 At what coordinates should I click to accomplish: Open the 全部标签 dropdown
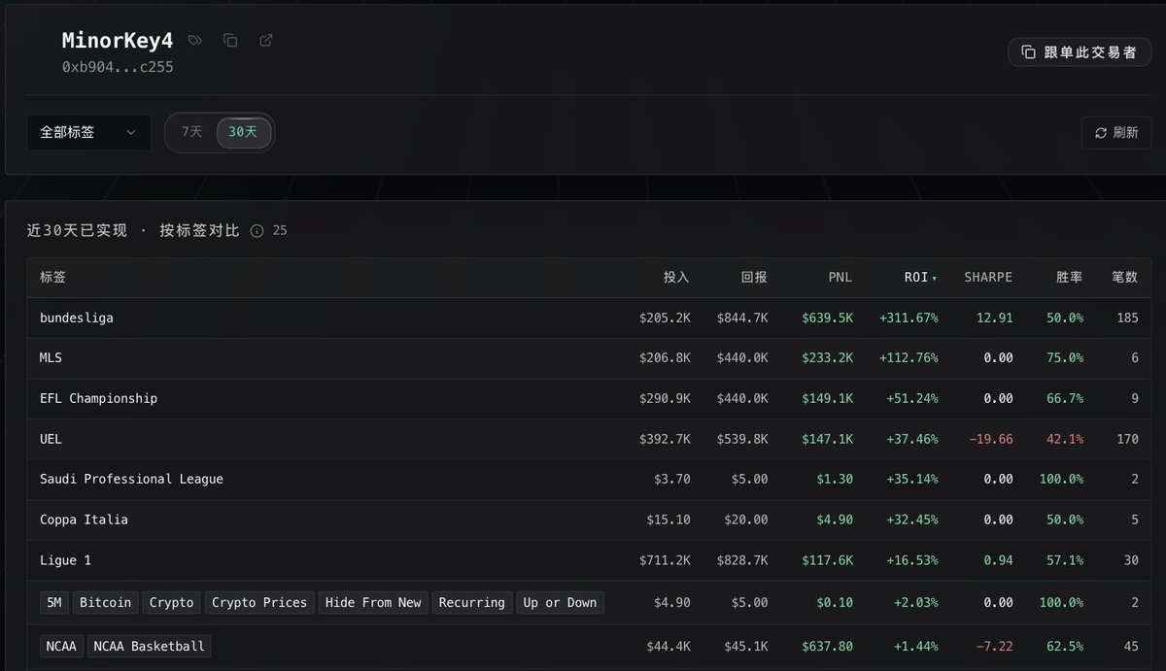[x=88, y=133]
